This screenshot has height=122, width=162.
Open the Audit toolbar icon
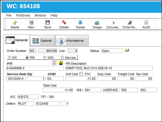[x=146, y=22]
